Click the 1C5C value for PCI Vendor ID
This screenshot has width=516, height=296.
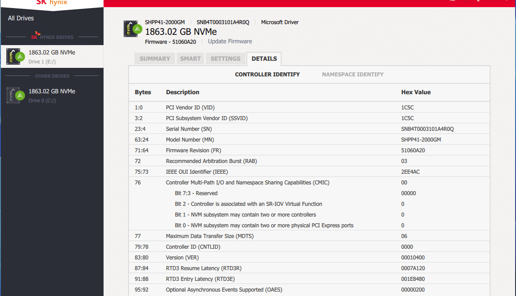click(408, 108)
